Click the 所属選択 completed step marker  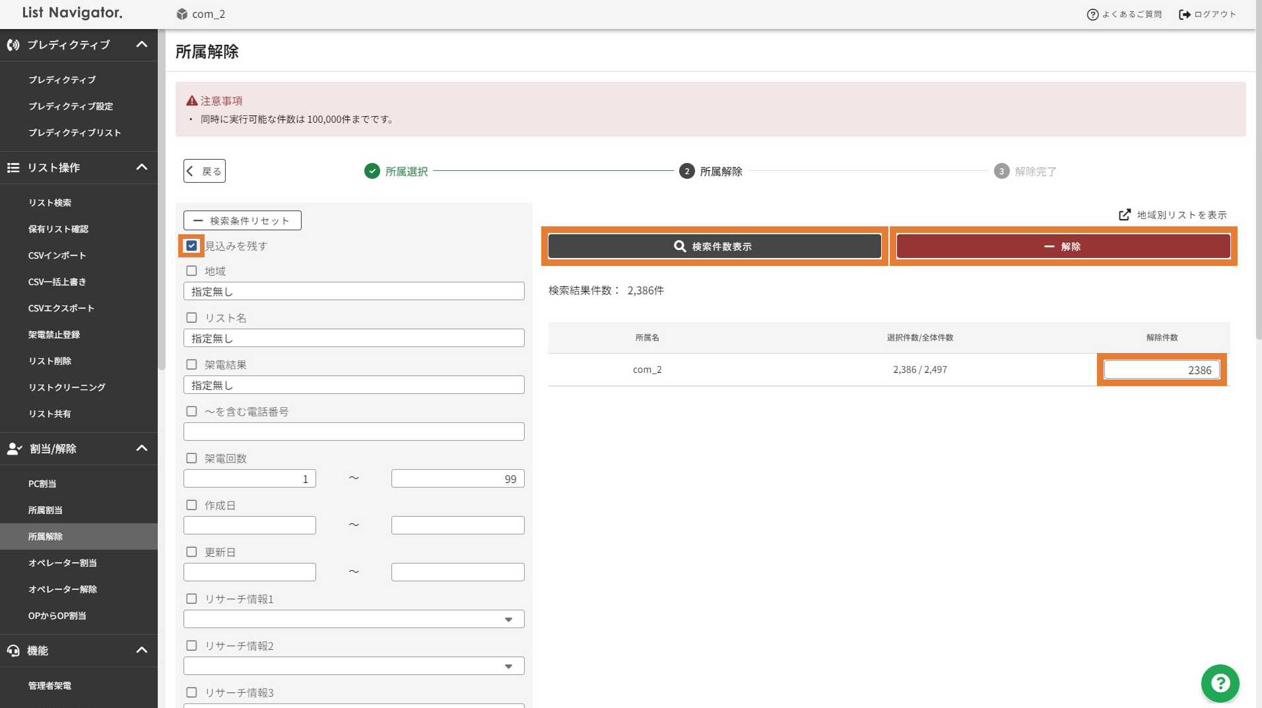point(372,172)
